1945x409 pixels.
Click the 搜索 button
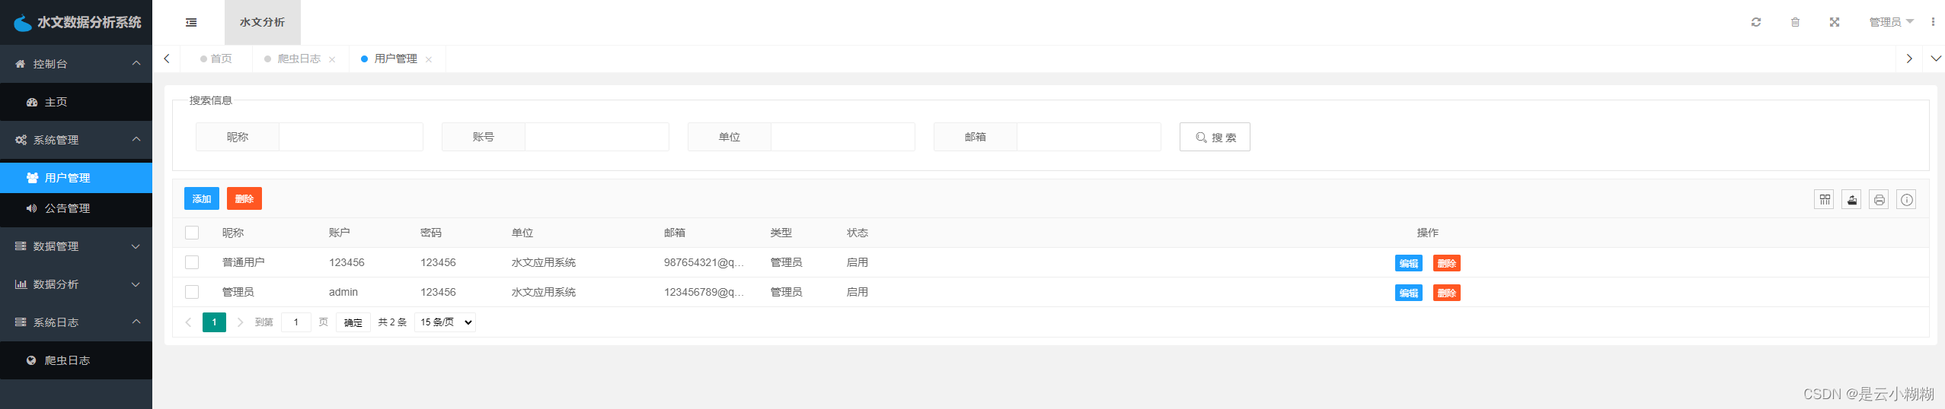1215,137
